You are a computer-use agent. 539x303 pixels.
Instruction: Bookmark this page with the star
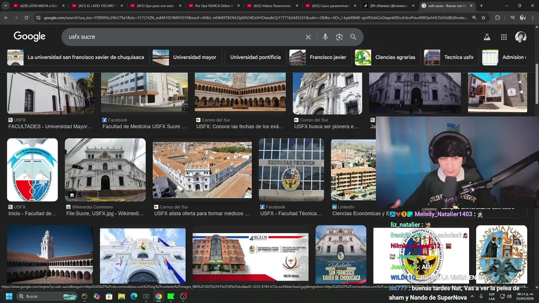coord(483,18)
